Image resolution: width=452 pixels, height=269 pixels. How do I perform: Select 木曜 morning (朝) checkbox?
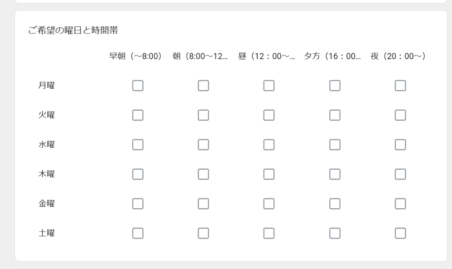(x=203, y=174)
